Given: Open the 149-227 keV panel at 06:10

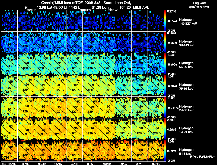Looking at the screenshot, I should click(x=139, y=21).
